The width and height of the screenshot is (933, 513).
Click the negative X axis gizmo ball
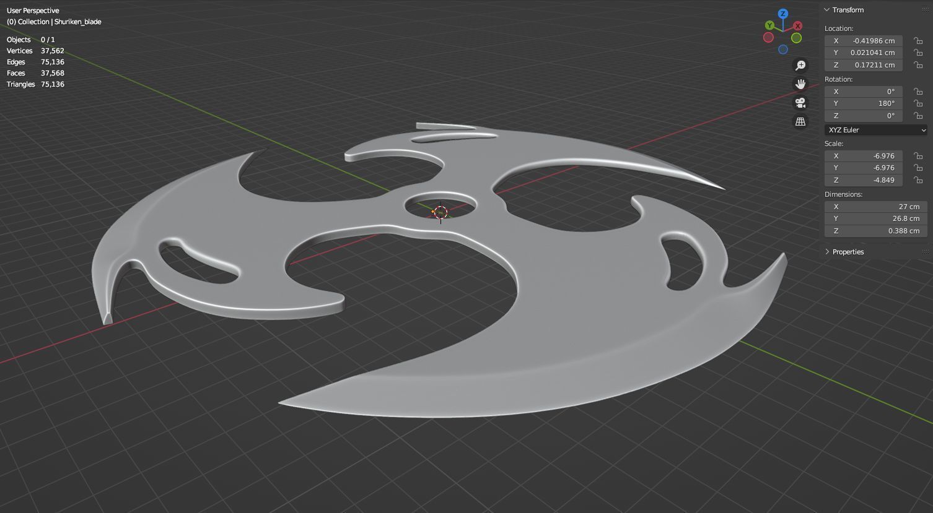click(769, 37)
